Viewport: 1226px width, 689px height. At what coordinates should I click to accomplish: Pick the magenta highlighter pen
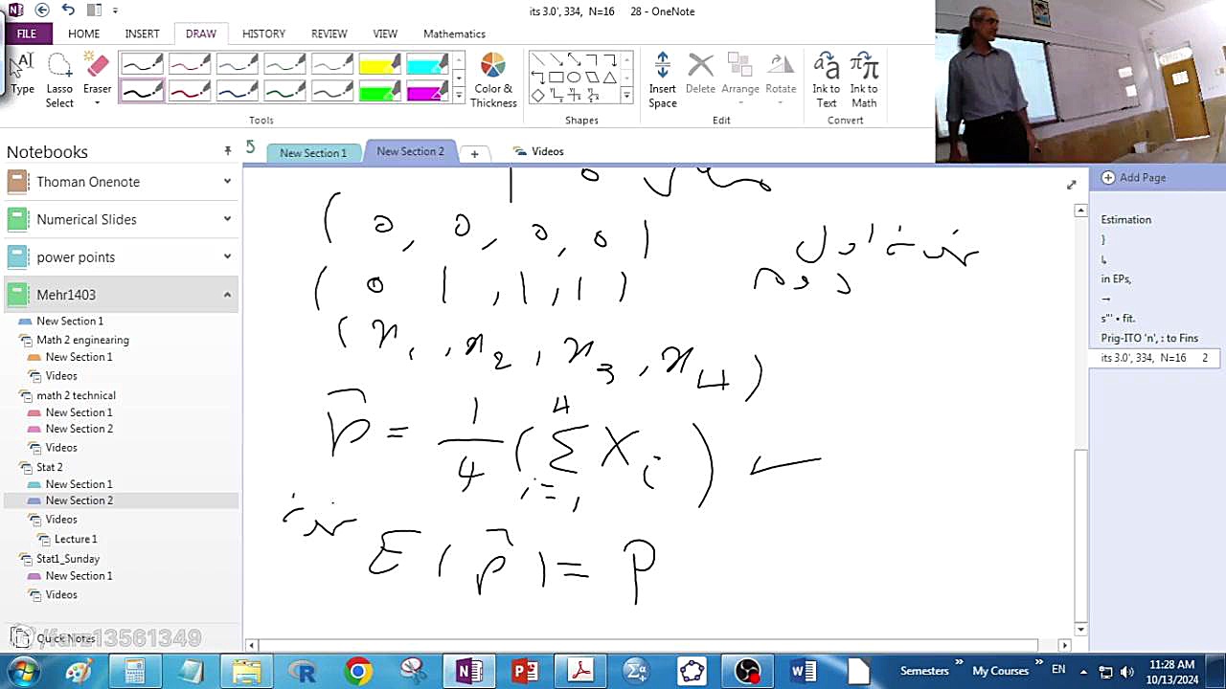[427, 91]
